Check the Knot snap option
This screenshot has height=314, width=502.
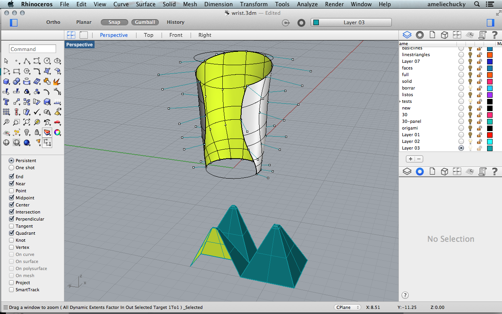(x=12, y=240)
